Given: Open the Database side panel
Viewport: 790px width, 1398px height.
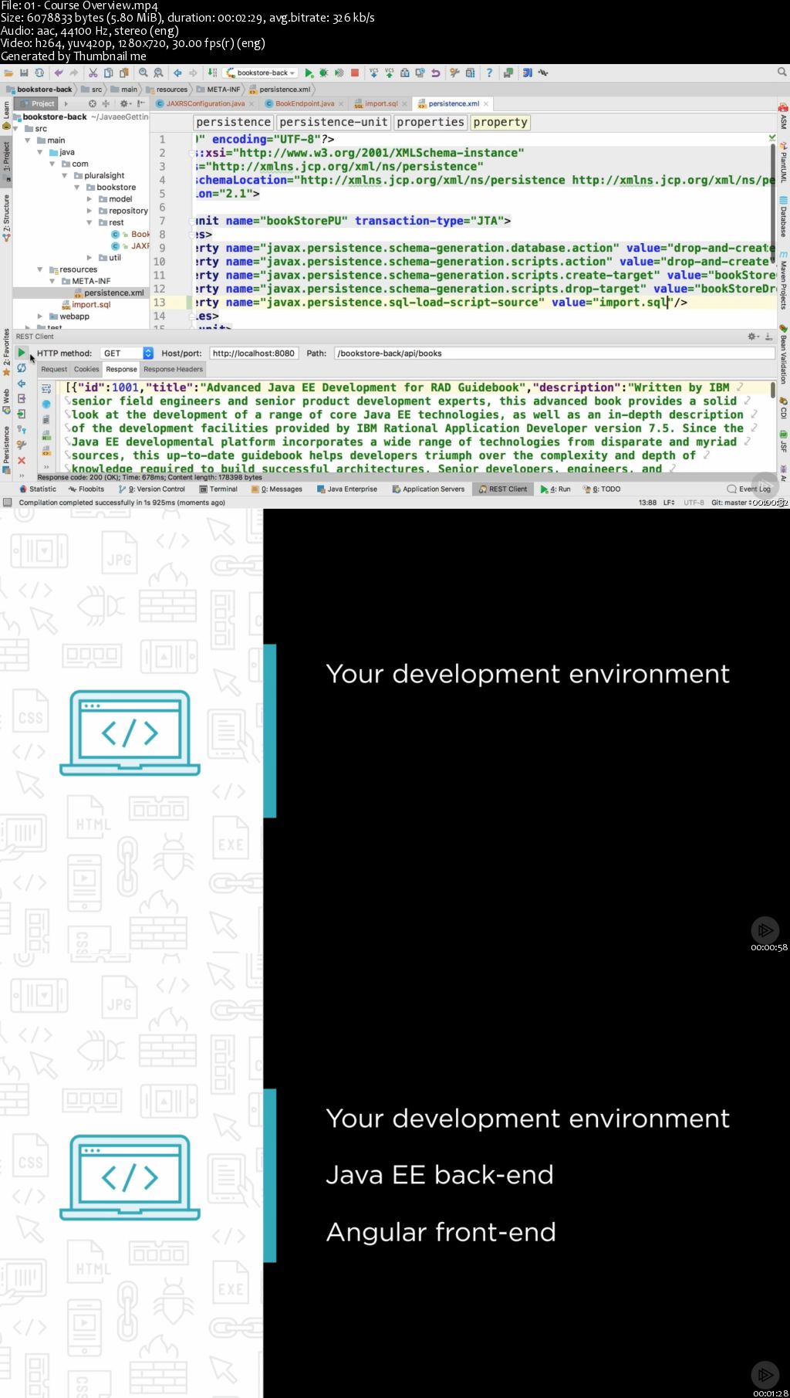Looking at the screenshot, I should [x=783, y=216].
